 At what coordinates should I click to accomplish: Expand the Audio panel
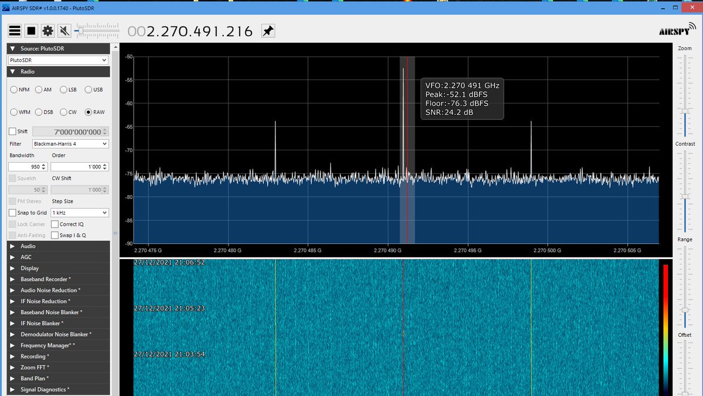(x=58, y=246)
